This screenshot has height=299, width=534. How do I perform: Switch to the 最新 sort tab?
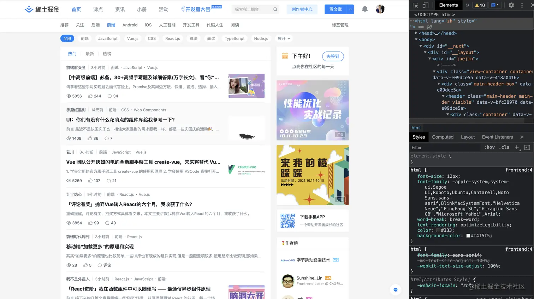pyautogui.click(x=90, y=54)
